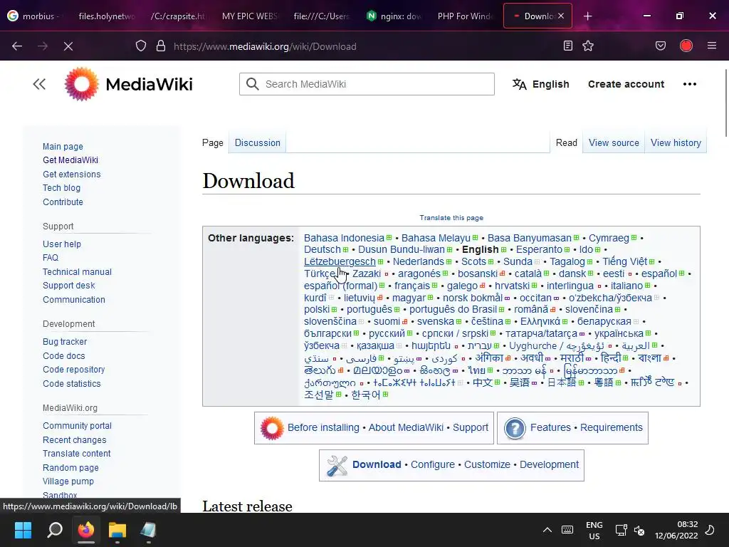Open the français translation link
The image size is (729, 547).
click(412, 286)
